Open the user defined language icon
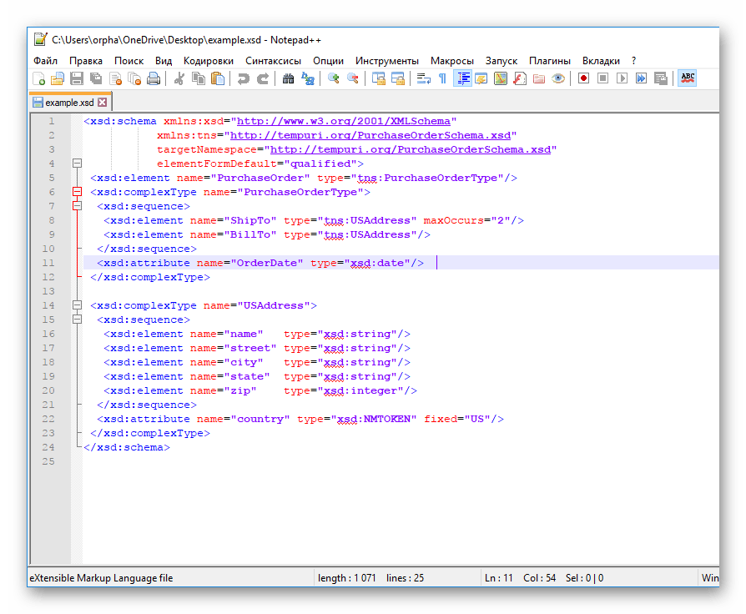The image size is (746, 614). 481,78
